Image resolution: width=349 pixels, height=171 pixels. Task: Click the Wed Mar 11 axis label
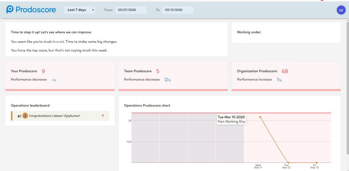click(x=258, y=167)
